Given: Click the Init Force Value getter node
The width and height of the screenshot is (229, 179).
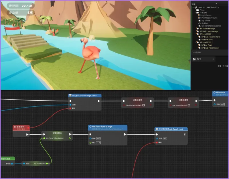Looking at the screenshot, I should (x=36, y=164).
